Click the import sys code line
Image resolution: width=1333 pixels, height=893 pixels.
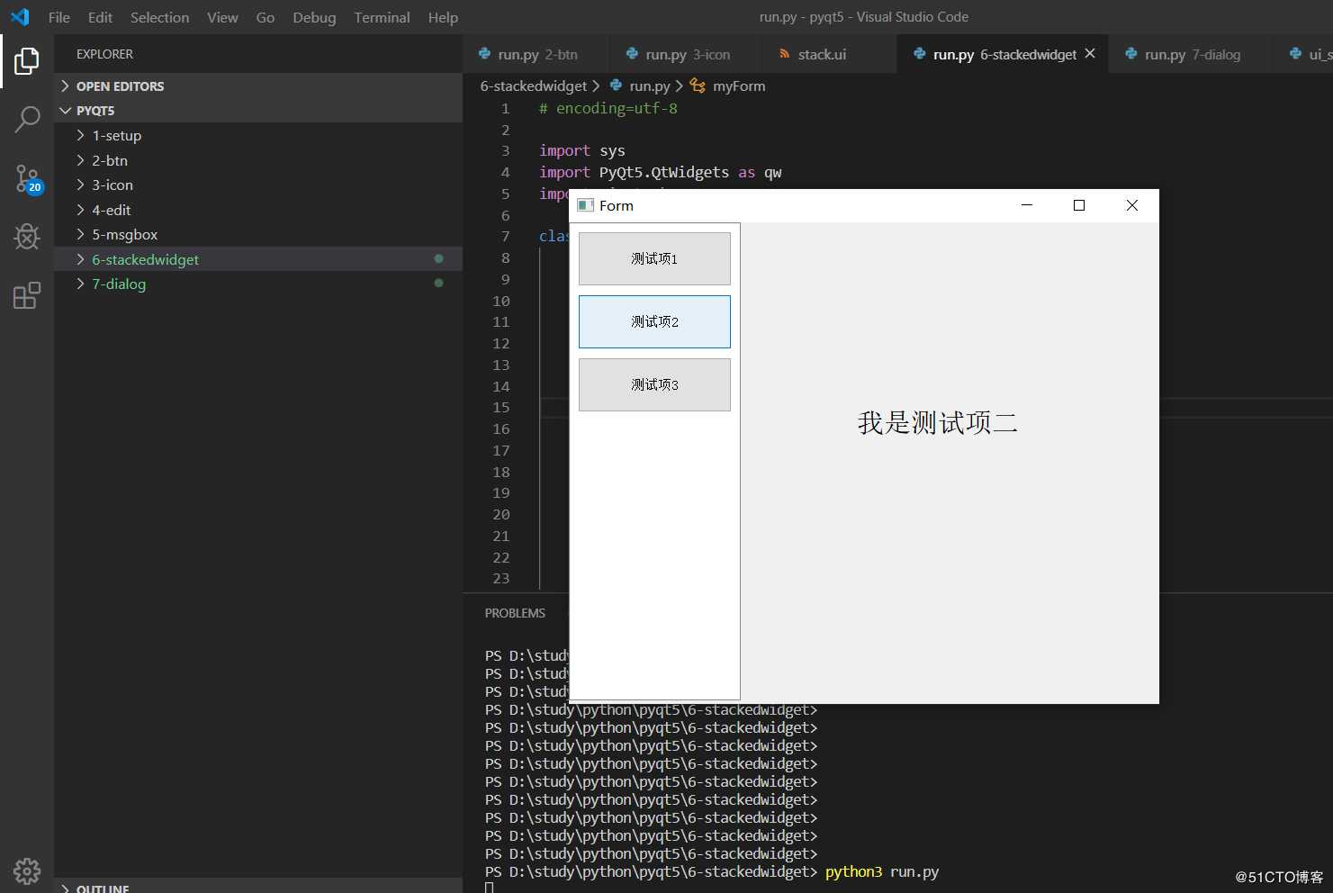pos(582,150)
